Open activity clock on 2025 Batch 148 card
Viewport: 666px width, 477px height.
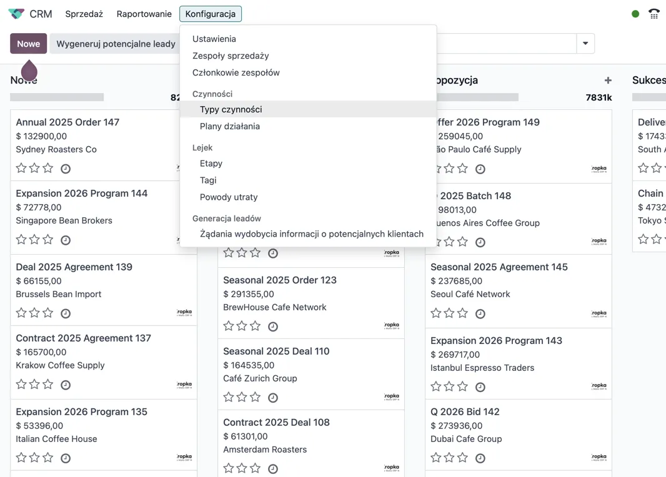click(x=480, y=243)
